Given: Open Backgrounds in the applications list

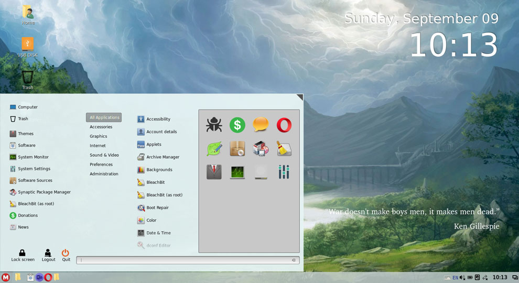Looking at the screenshot, I should (155, 169).
